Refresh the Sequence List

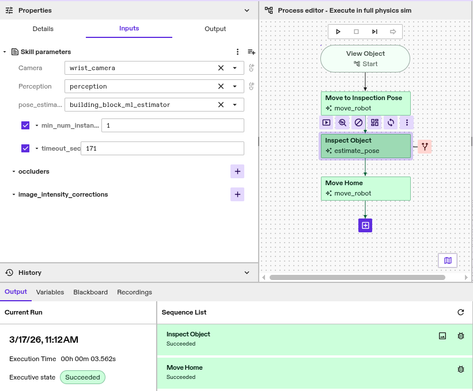(460, 312)
